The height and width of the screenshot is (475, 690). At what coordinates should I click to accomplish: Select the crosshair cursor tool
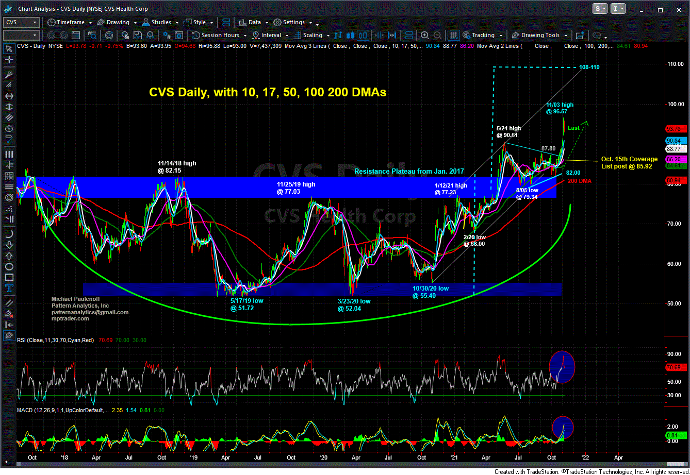click(x=9, y=59)
